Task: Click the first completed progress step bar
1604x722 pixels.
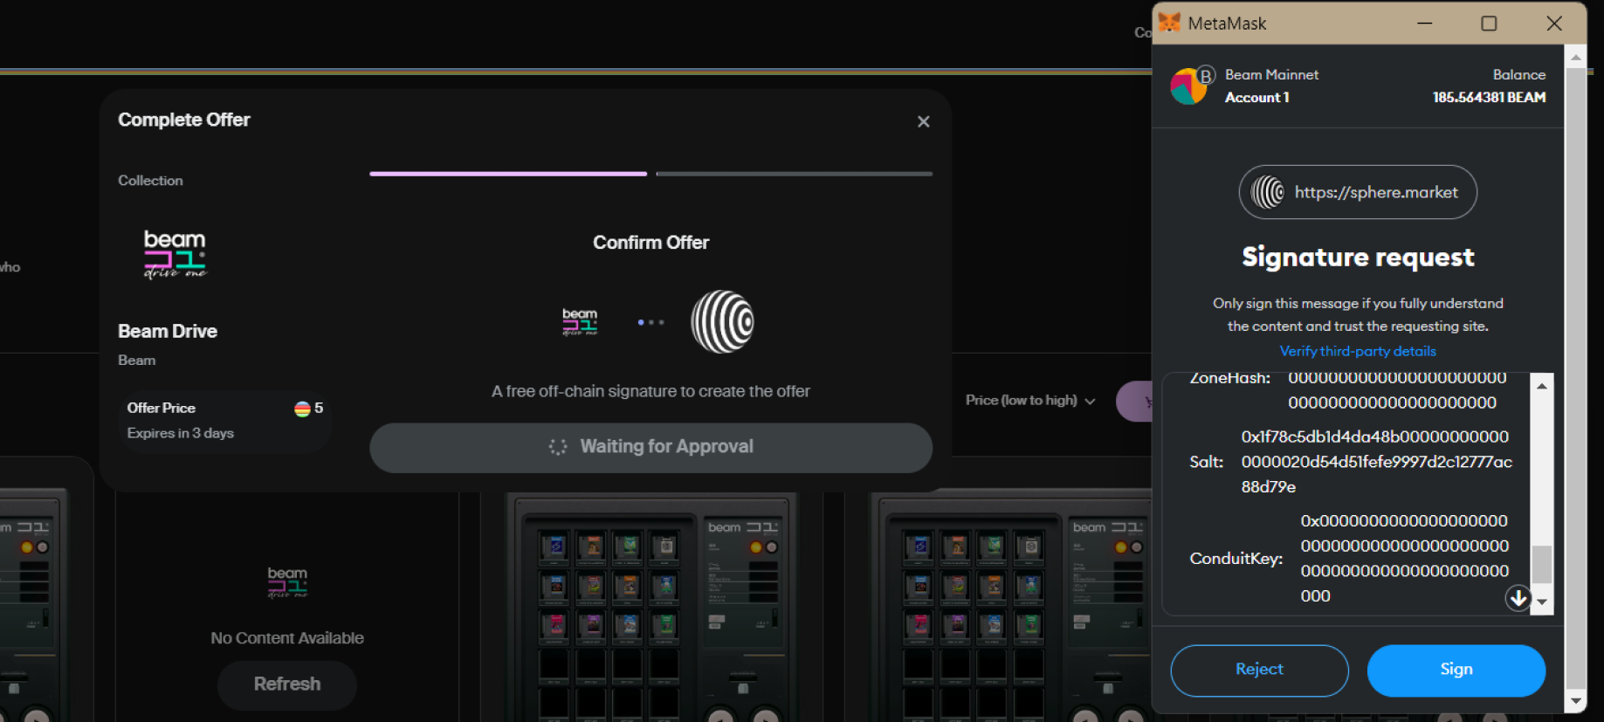Action: click(508, 174)
